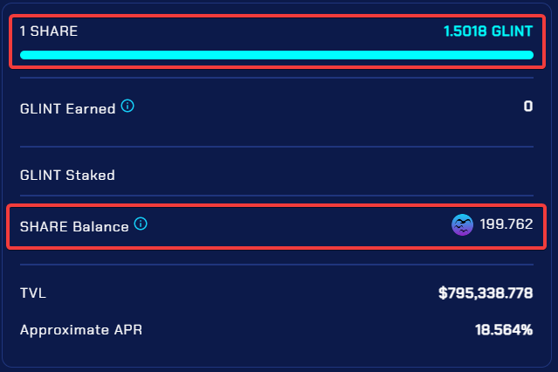This screenshot has height=372, width=558.
Task: Select the 199.762 share balance amount
Action: [x=506, y=225]
